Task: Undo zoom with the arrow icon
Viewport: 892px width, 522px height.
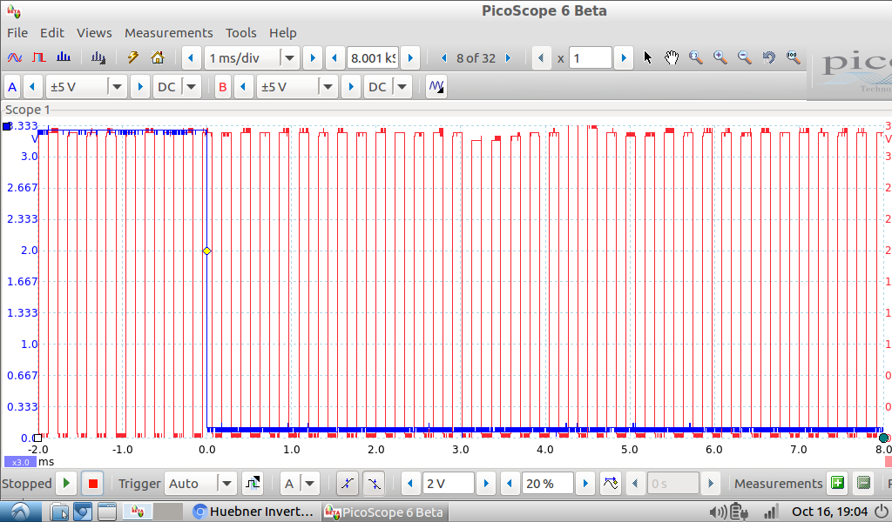Action: (x=768, y=58)
